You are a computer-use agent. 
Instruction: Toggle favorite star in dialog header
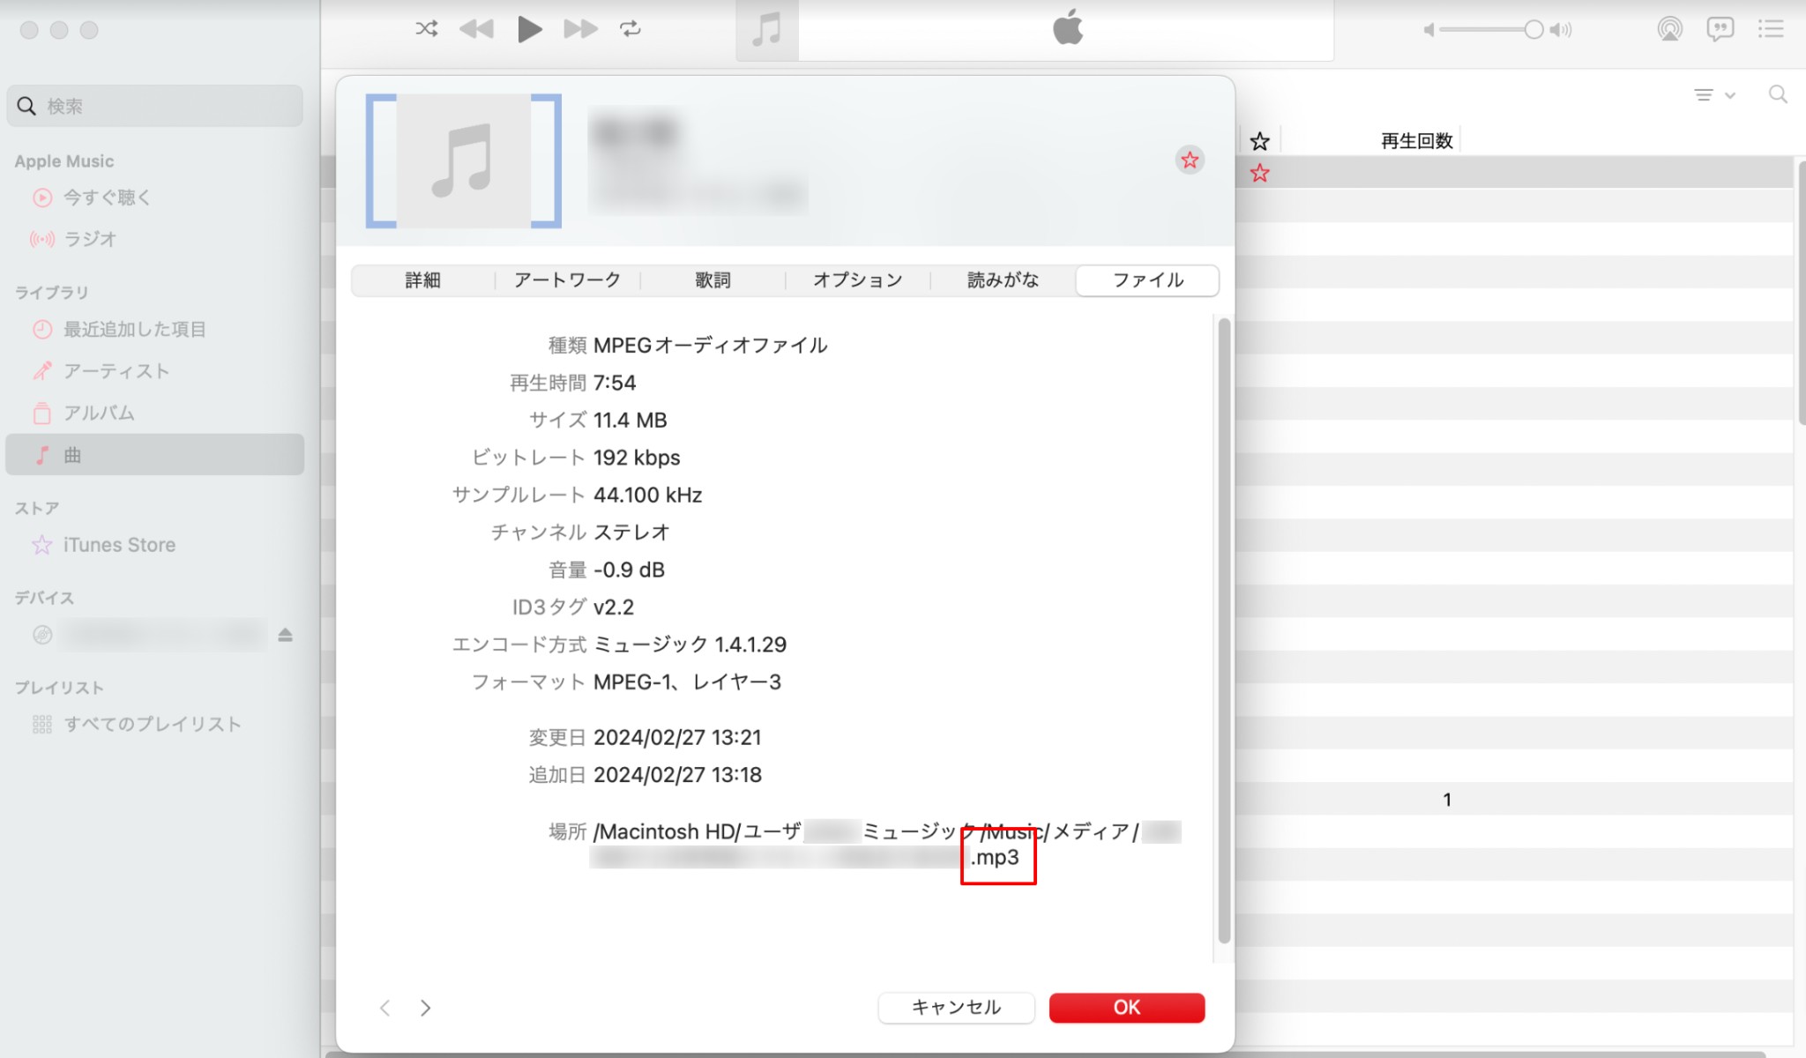pyautogui.click(x=1190, y=160)
